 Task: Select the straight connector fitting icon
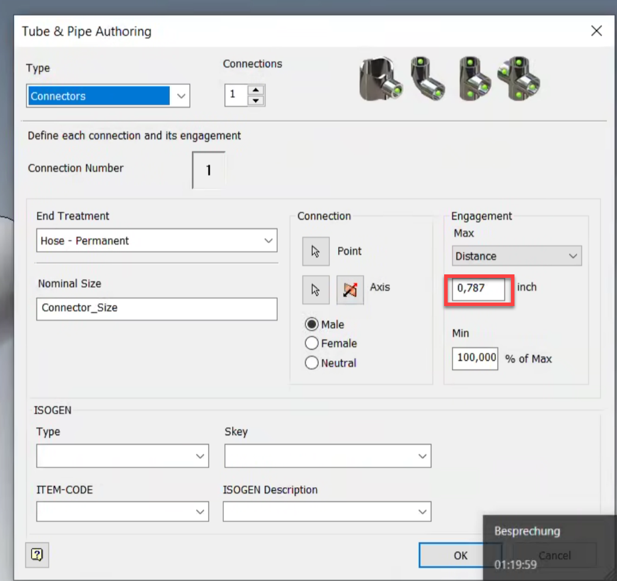(380, 79)
